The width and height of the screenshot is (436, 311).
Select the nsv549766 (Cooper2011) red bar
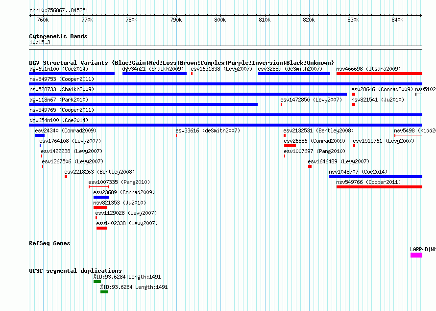[379, 187]
